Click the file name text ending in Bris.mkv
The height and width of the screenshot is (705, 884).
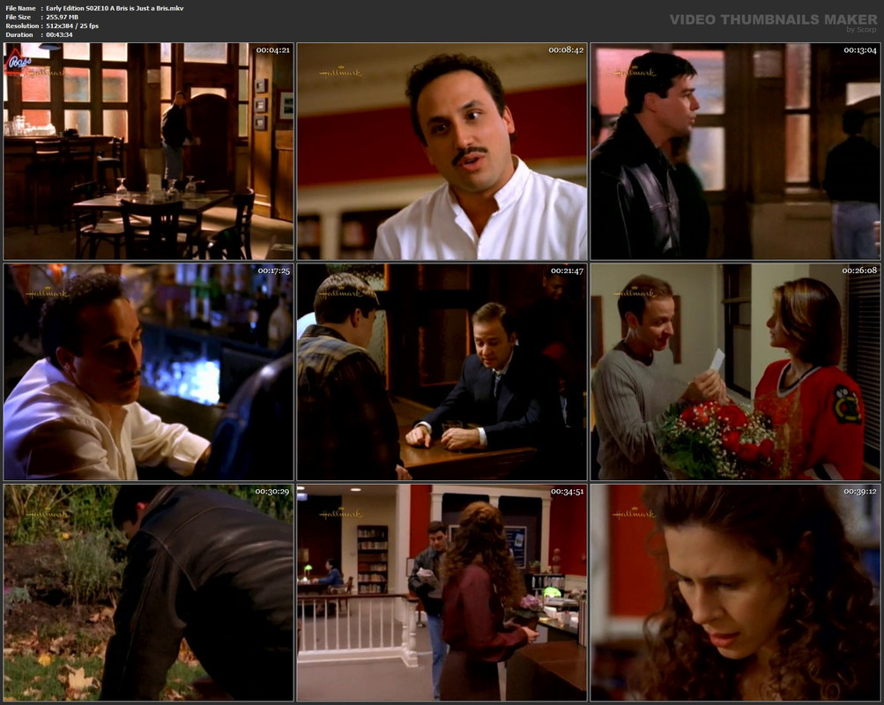[115, 9]
